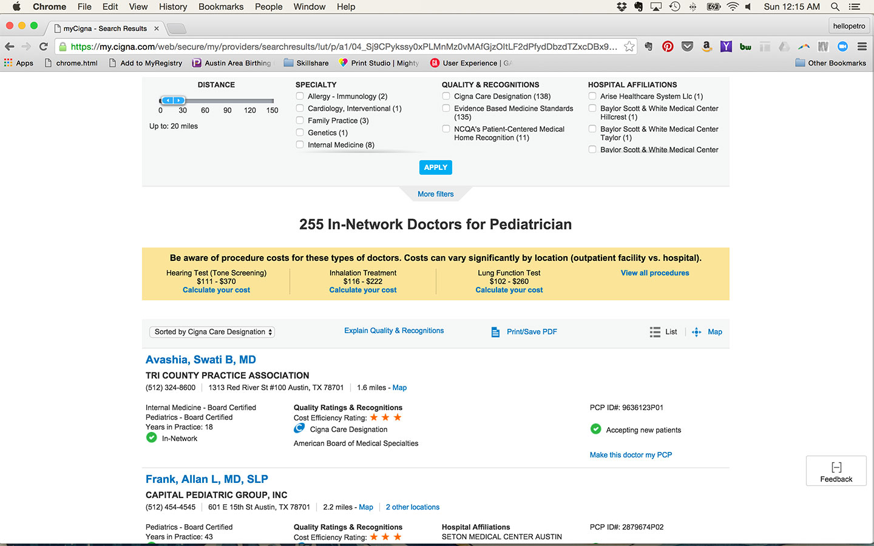Close the myCigna tab

156,29
